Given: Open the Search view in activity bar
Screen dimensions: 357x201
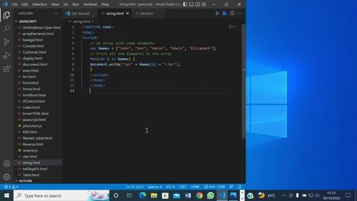Looking at the screenshot, I should [x=7, y=28].
